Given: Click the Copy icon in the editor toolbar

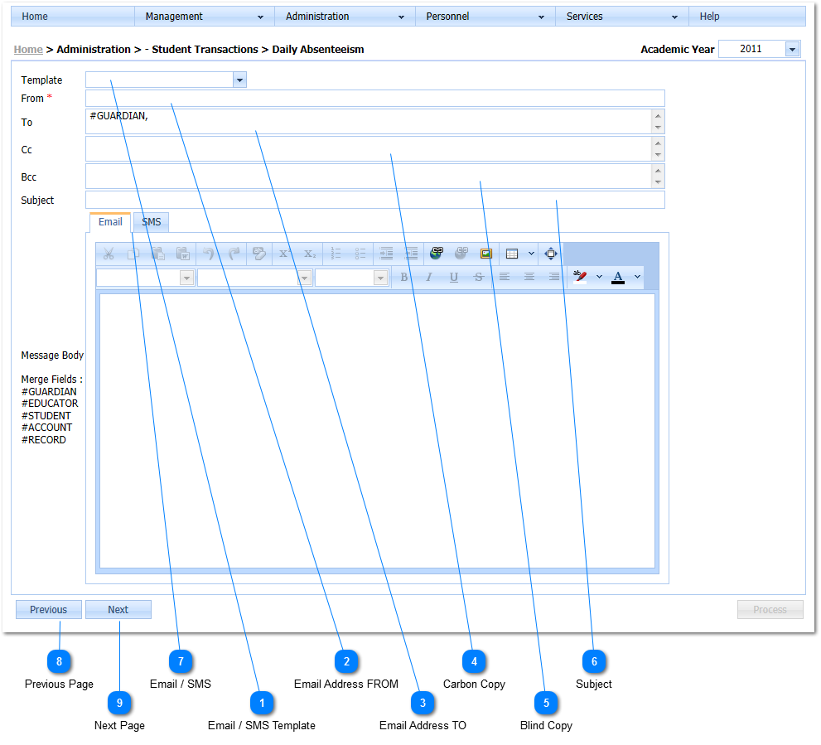Looking at the screenshot, I should coord(133,254).
